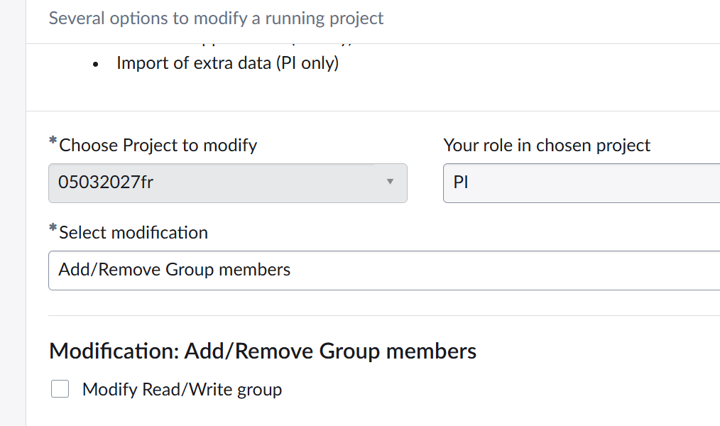This screenshot has height=426, width=720.
Task: Click the dropdown arrow beside 05032027fr
Action: pyautogui.click(x=390, y=182)
